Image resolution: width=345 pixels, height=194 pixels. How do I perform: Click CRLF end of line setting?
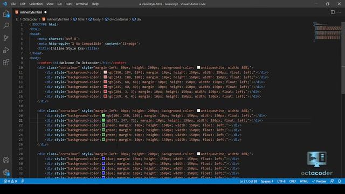tap(293, 181)
